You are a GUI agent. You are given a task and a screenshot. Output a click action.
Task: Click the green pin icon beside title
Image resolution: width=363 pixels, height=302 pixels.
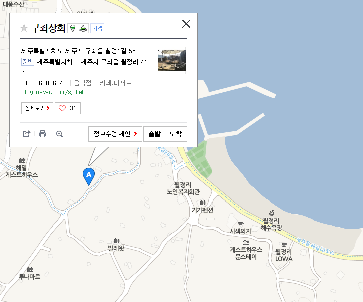point(73,28)
